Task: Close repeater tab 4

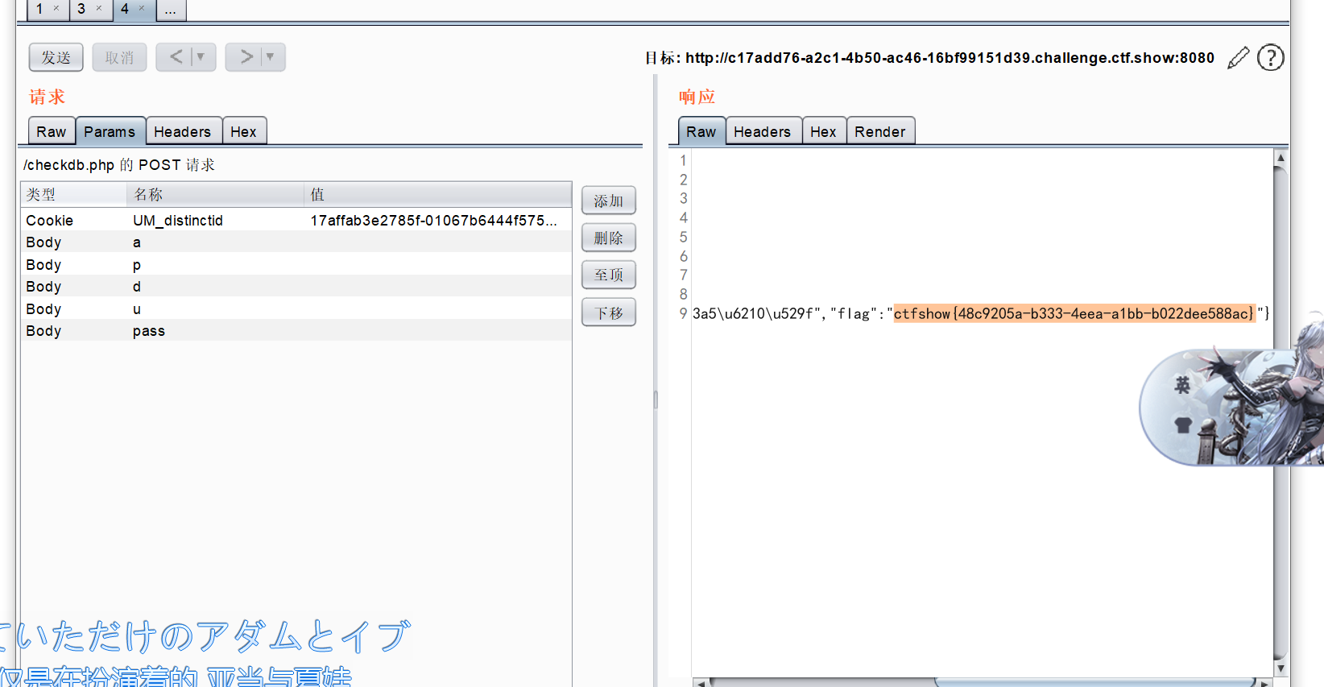Action: [142, 8]
